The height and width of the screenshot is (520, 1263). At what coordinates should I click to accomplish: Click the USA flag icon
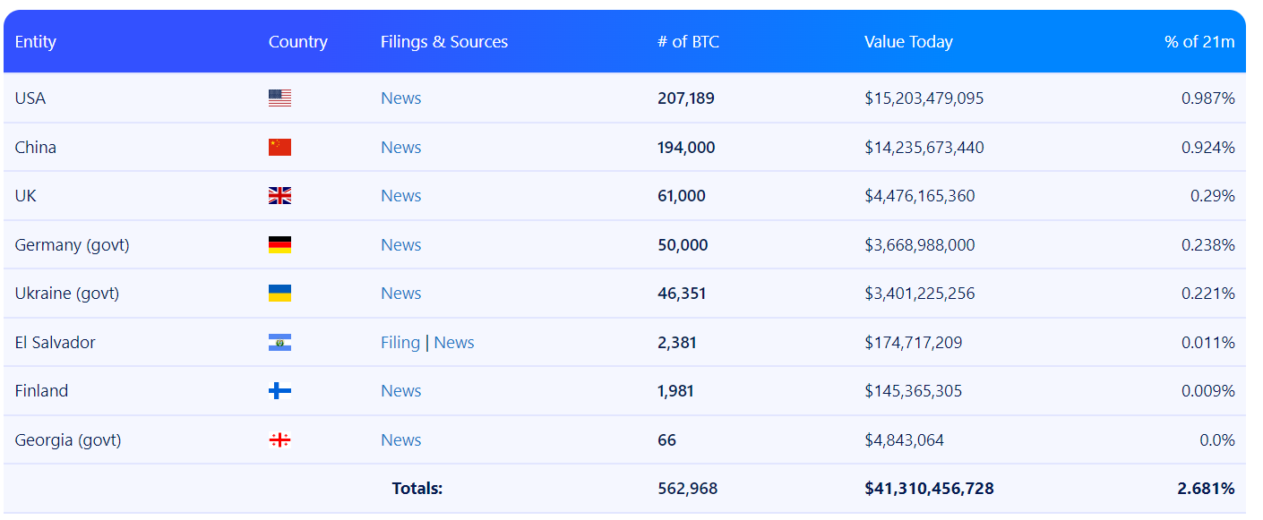click(x=279, y=98)
